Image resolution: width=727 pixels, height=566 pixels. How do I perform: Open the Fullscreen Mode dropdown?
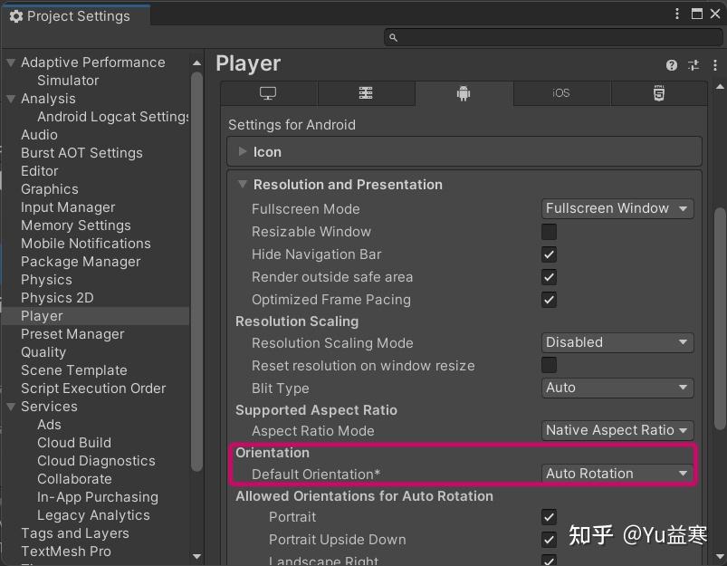point(617,208)
